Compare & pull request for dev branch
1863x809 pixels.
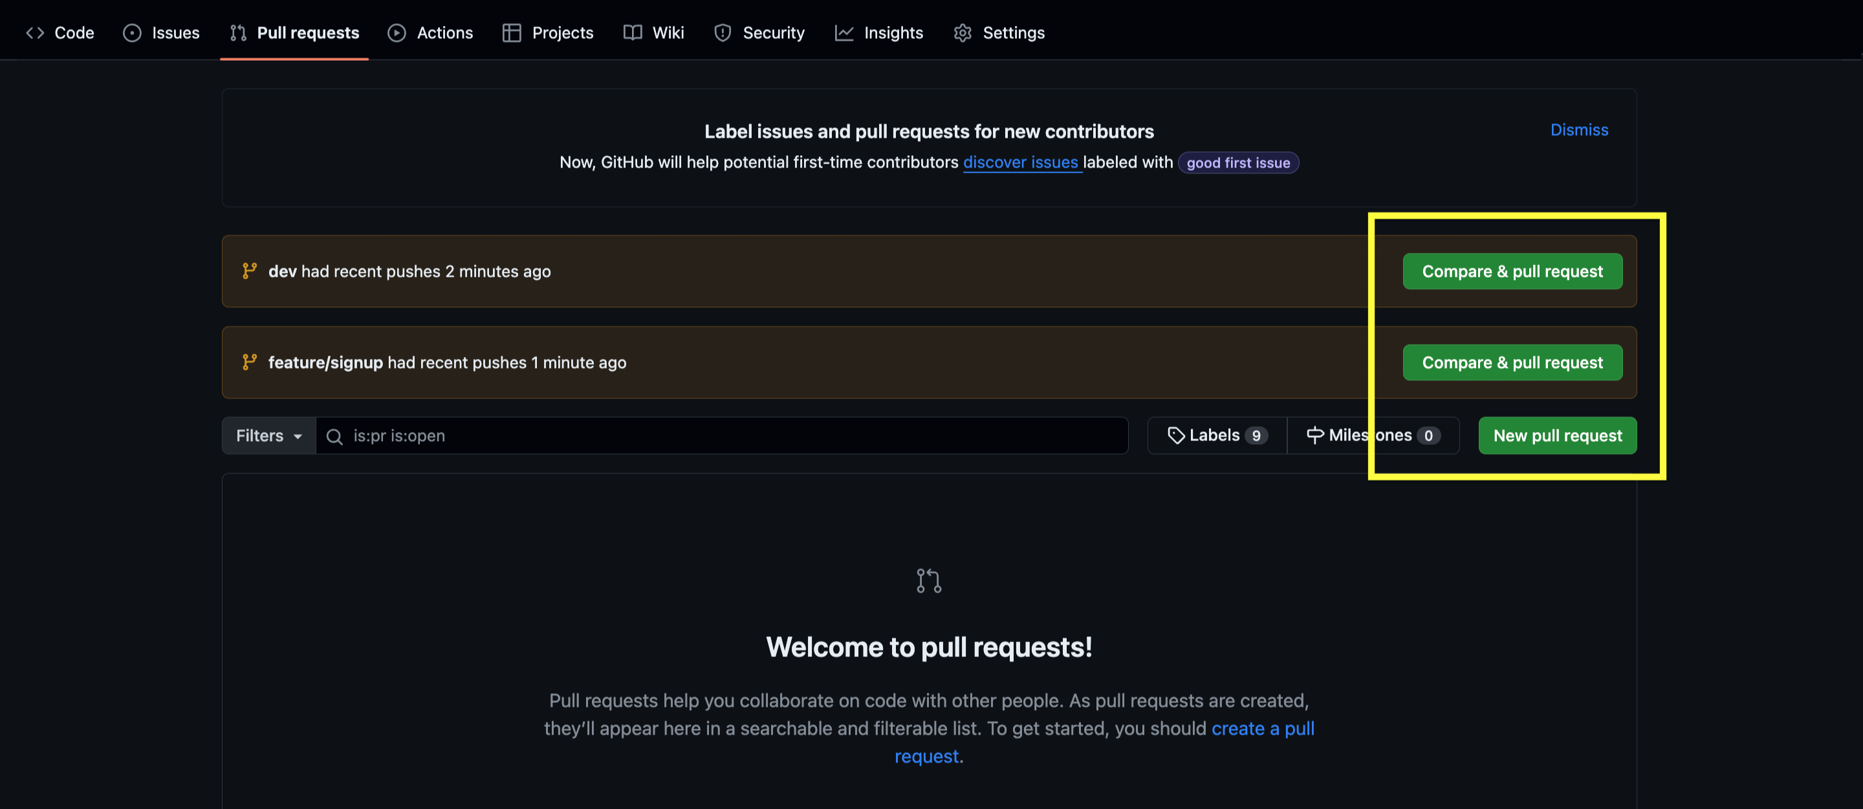pos(1512,271)
